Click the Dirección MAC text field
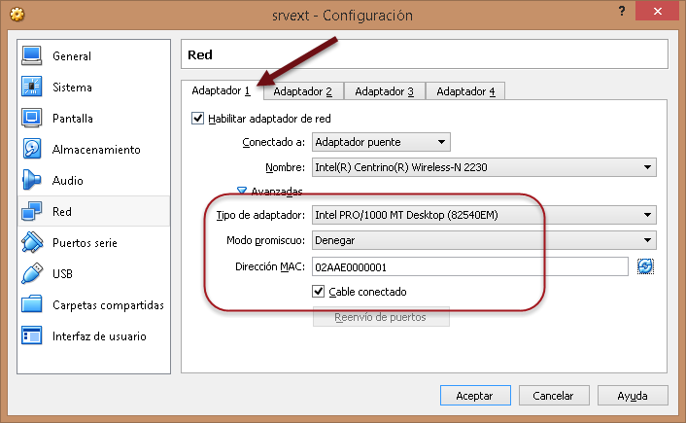Viewport: 686px width, 423px height. [470, 266]
